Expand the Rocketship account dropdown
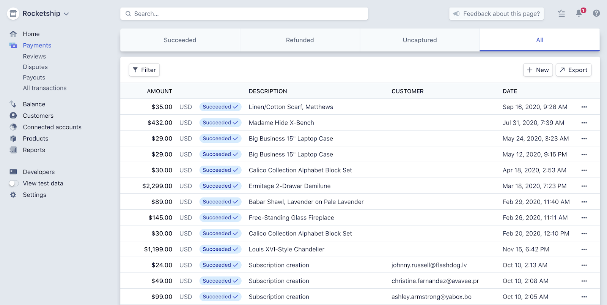 tap(66, 14)
